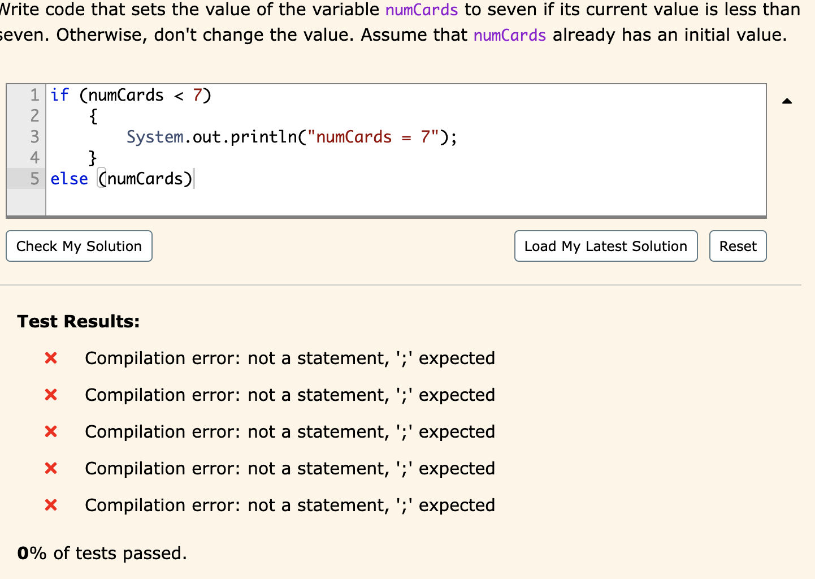815x579 pixels.
Task: Click the red X beside the fourth compilation error
Action: point(50,468)
